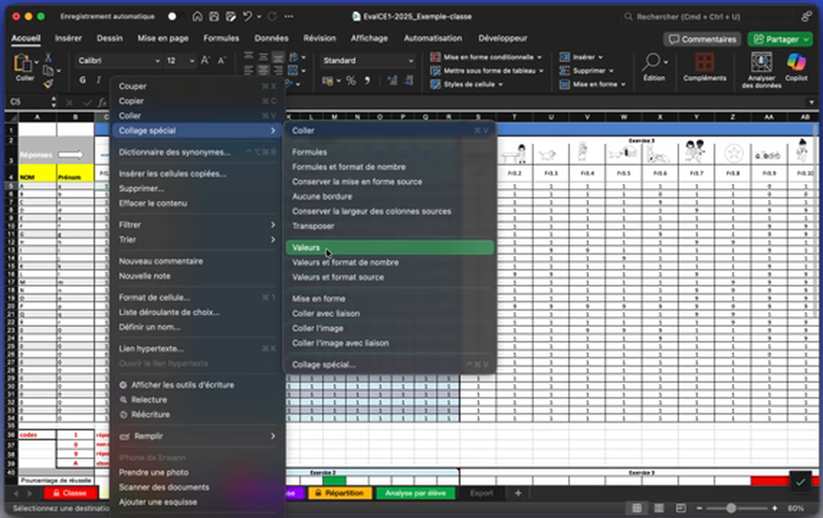Open the Calibri font dropdown

pyautogui.click(x=119, y=60)
